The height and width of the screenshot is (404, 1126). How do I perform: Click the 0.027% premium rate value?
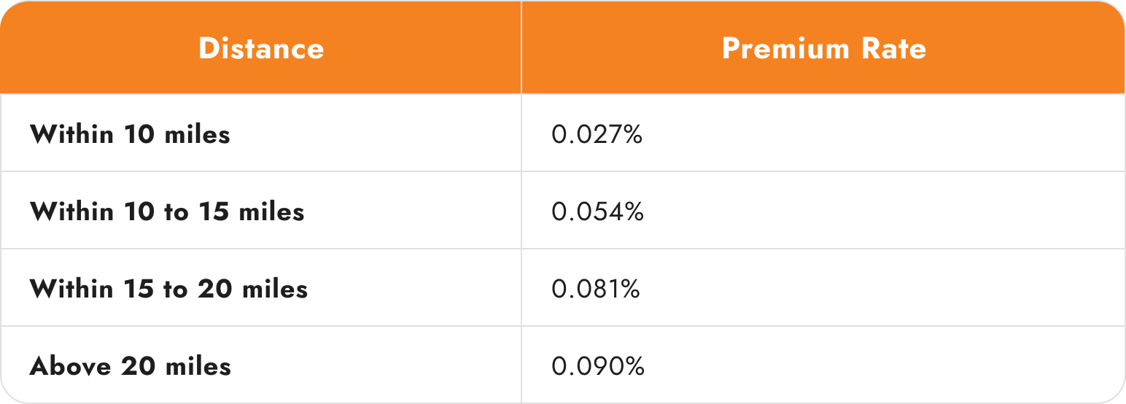point(597,135)
